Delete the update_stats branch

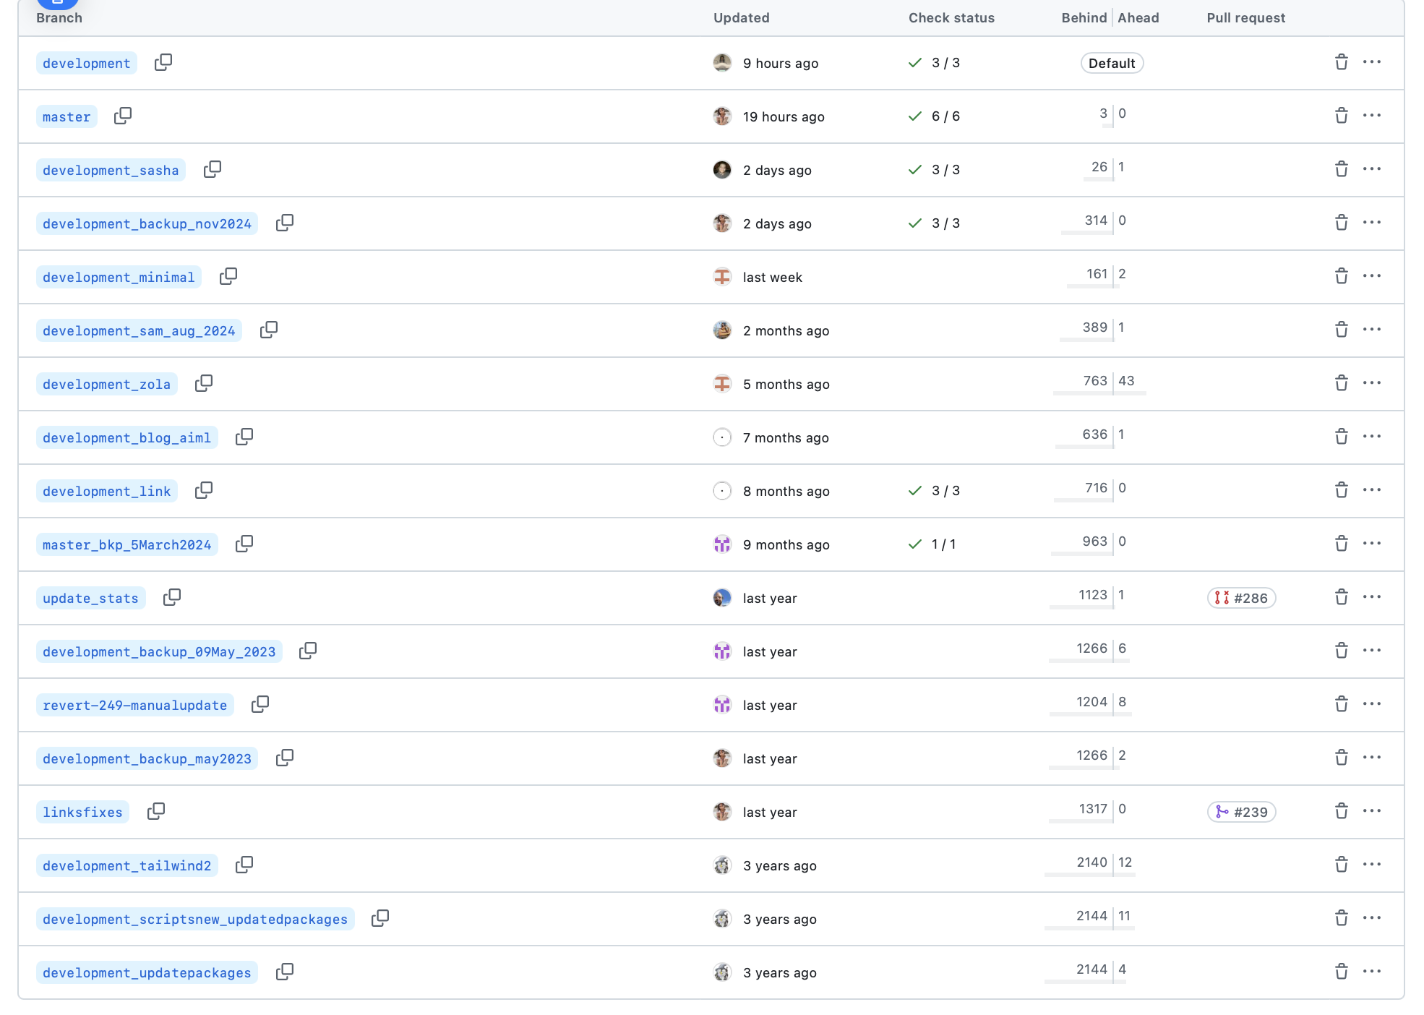coord(1341,597)
